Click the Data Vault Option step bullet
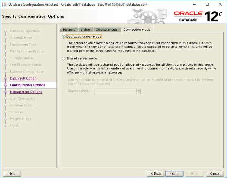Image resolution: width=227 pixels, height=178 pixels. click(x=6, y=79)
